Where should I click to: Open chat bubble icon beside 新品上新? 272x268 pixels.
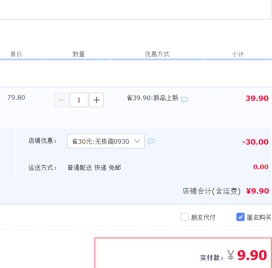tap(185, 100)
